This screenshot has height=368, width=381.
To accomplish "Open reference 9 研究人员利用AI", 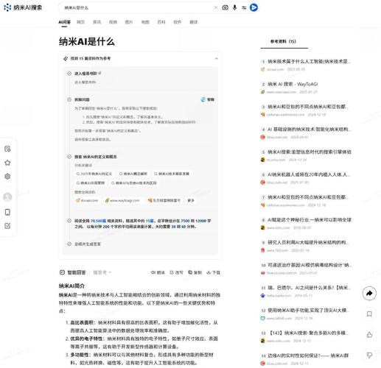I will [x=308, y=242].
